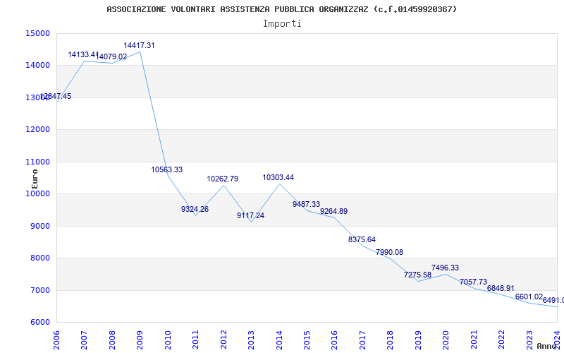
Task: Click the 2014 year axis label
Action: click(x=279, y=339)
